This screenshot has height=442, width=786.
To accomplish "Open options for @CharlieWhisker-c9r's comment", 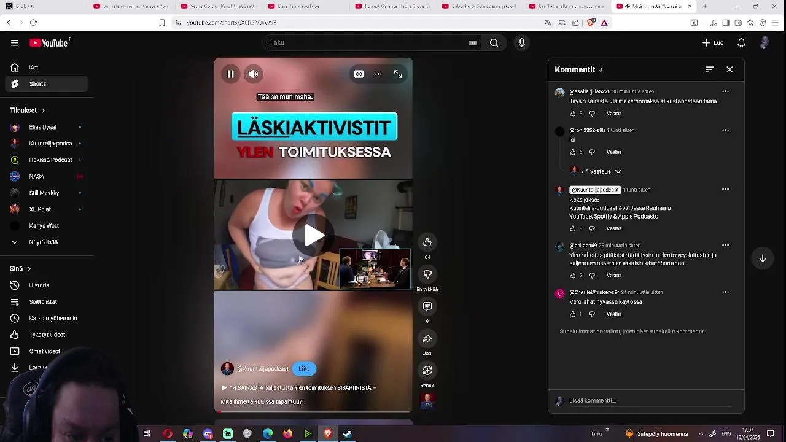I will click(x=725, y=292).
